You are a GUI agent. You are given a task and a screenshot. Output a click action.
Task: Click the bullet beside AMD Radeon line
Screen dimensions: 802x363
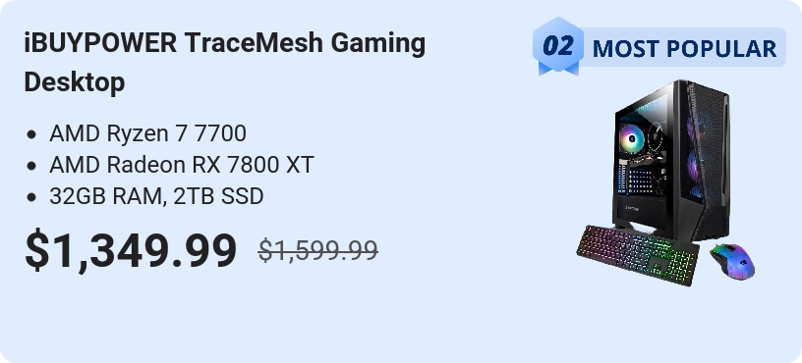[31, 166]
